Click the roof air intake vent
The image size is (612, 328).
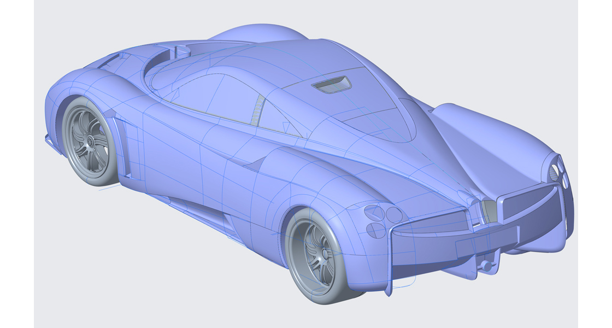tap(331, 84)
